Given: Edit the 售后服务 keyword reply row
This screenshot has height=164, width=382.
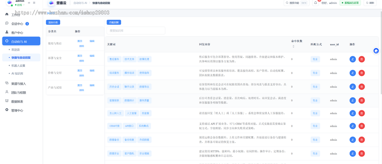Looking at the screenshot, I should pyautogui.click(x=352, y=59).
